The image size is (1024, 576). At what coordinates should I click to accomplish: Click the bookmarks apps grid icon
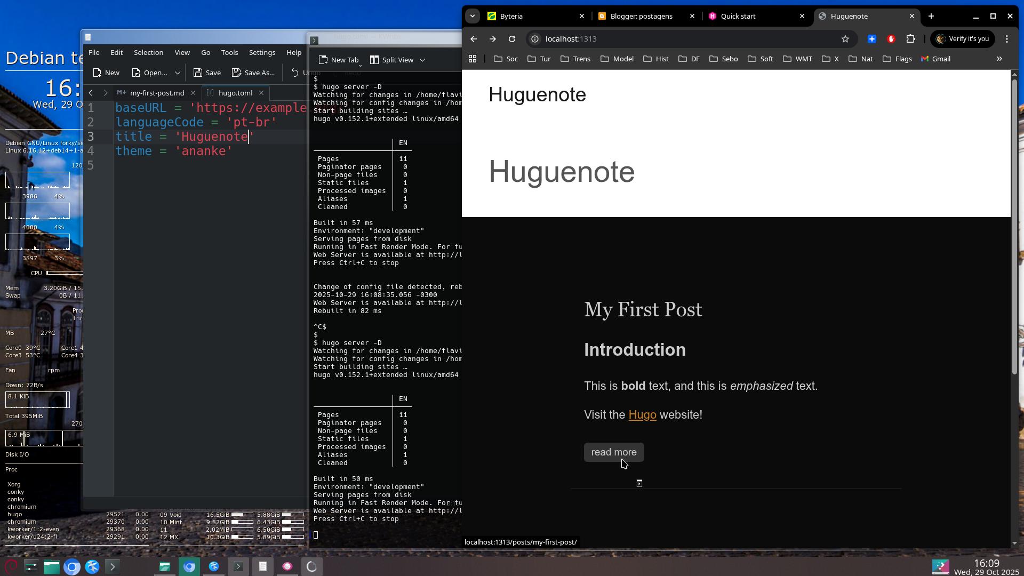472,59
